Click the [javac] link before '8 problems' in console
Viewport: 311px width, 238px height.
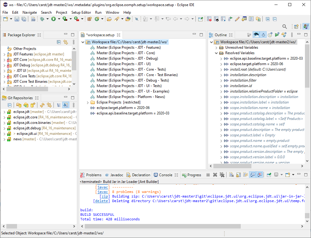[x=102, y=192]
